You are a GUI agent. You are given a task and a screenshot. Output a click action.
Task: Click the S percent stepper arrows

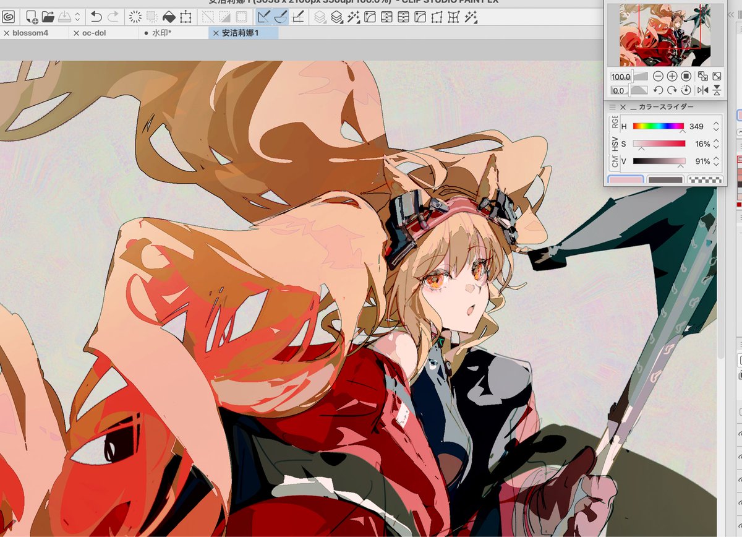click(716, 144)
